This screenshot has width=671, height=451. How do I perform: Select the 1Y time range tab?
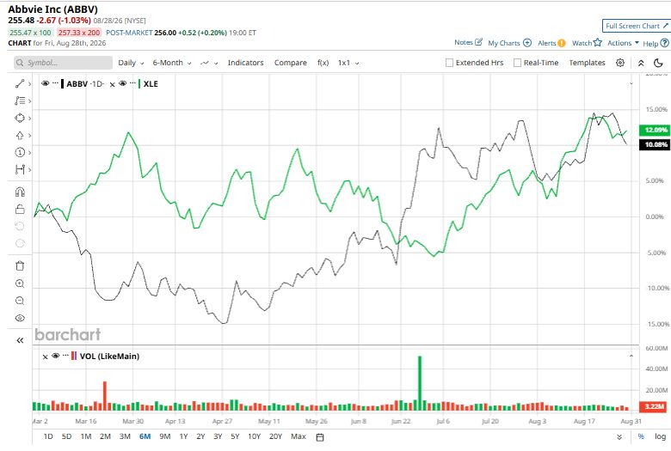183,436
